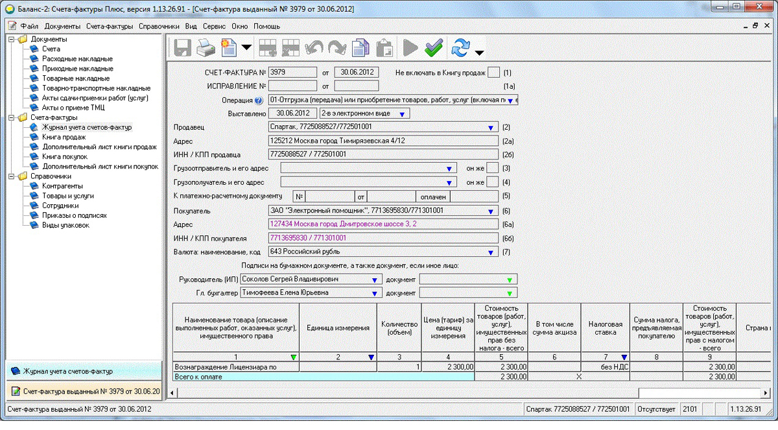Click the redo arrow icon
The image size is (778, 430).
point(336,48)
